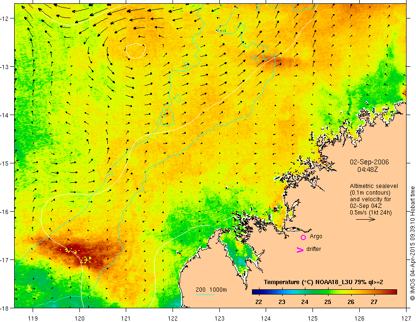Click the dark red end of color bar
The image size is (416, 322).
click(394, 292)
